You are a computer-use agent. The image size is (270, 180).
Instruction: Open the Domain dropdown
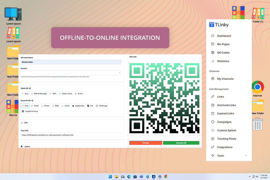71,73
